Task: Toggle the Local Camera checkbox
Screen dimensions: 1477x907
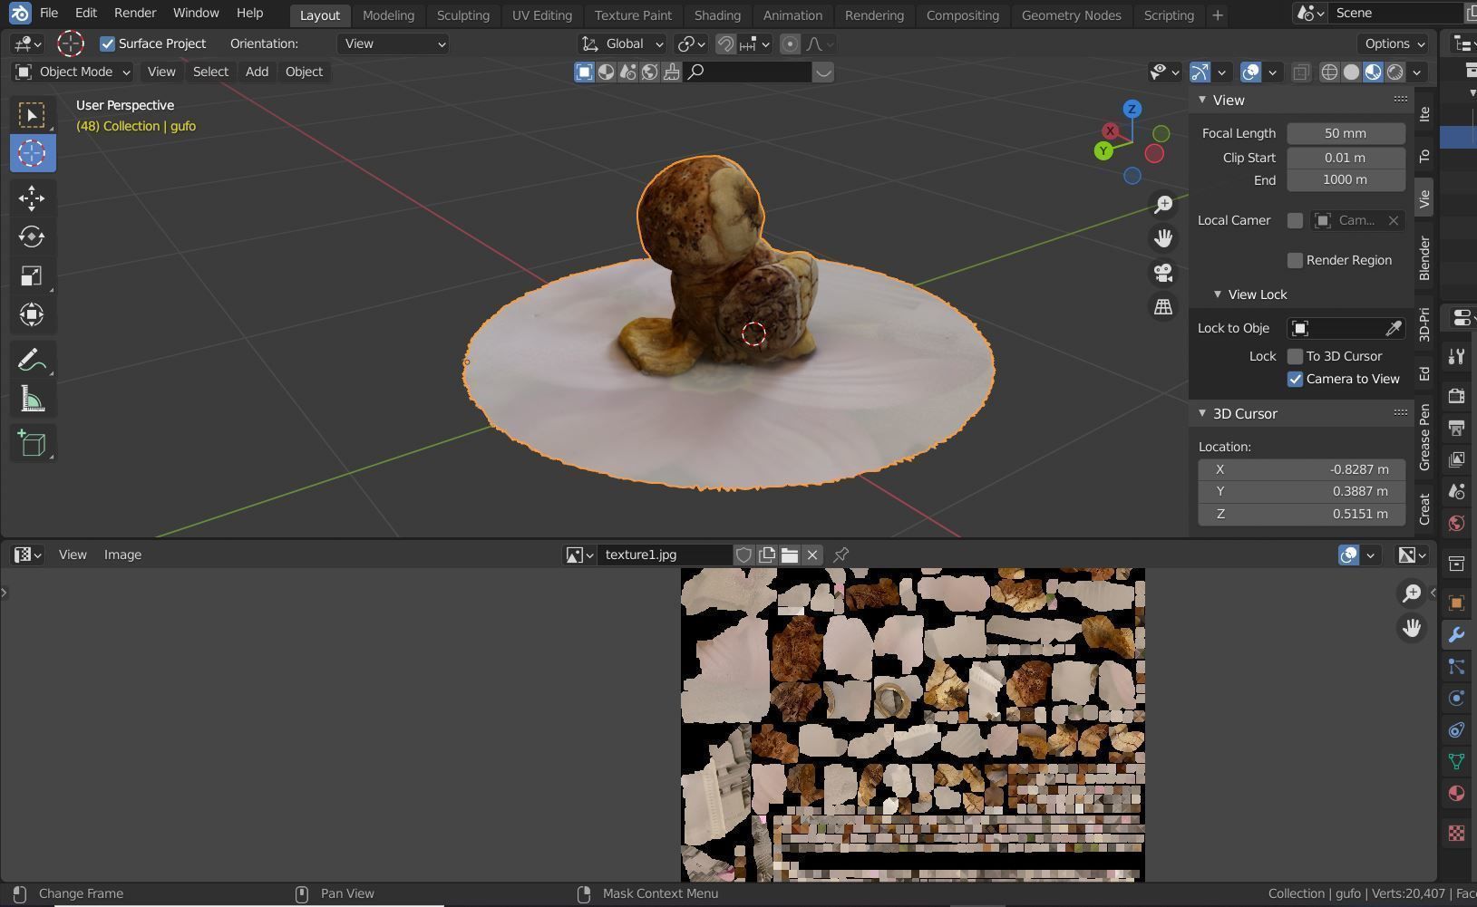Action: click(x=1295, y=220)
